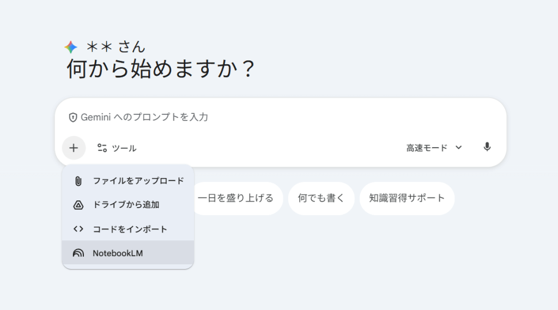Click the 一日を盛り上げる suggestion chip
The width and height of the screenshot is (558, 310).
click(235, 198)
